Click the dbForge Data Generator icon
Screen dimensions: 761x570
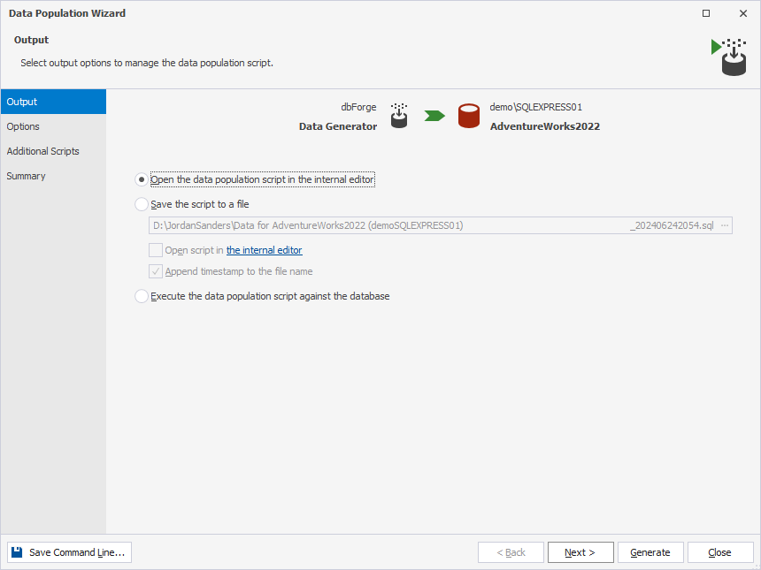tap(399, 116)
